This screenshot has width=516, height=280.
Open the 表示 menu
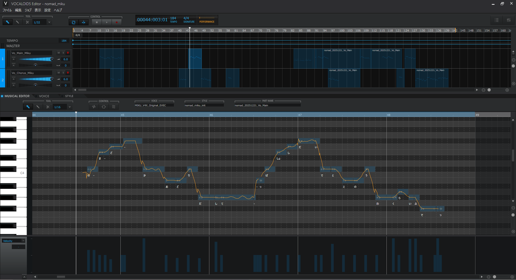point(38,10)
